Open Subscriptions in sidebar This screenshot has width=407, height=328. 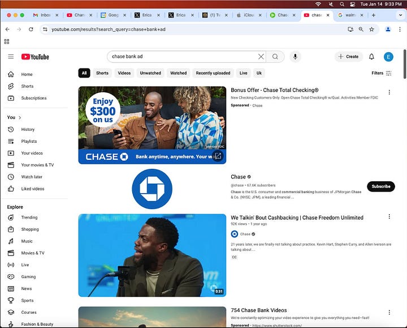click(x=34, y=98)
